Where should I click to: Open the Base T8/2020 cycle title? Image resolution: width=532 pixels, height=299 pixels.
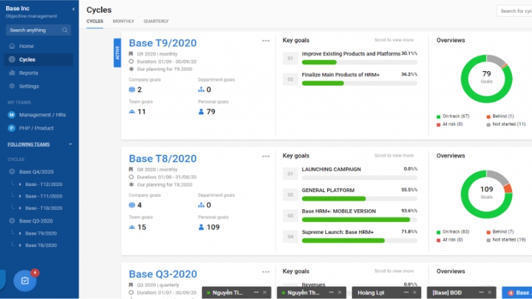click(x=163, y=159)
